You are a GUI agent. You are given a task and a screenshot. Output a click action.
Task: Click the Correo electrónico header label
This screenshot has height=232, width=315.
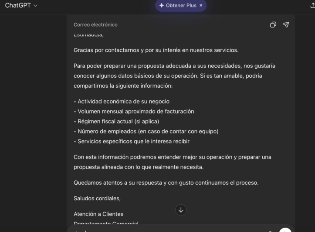pos(95,25)
